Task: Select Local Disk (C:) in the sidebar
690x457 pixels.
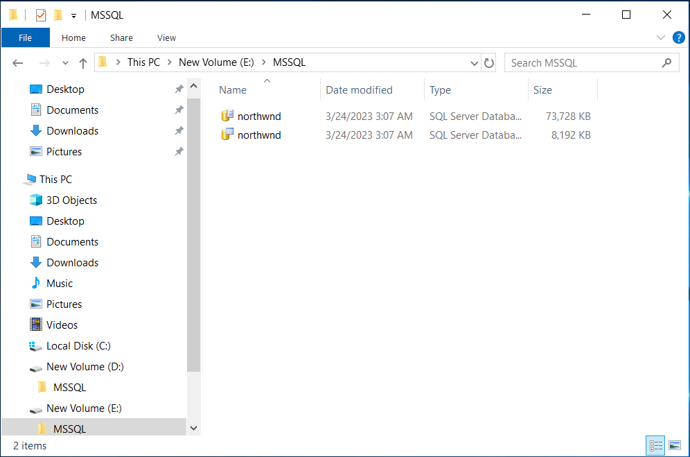Action: [78, 345]
